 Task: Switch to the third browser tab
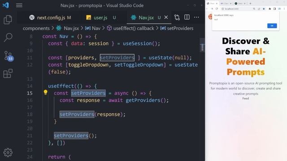(240, 4)
